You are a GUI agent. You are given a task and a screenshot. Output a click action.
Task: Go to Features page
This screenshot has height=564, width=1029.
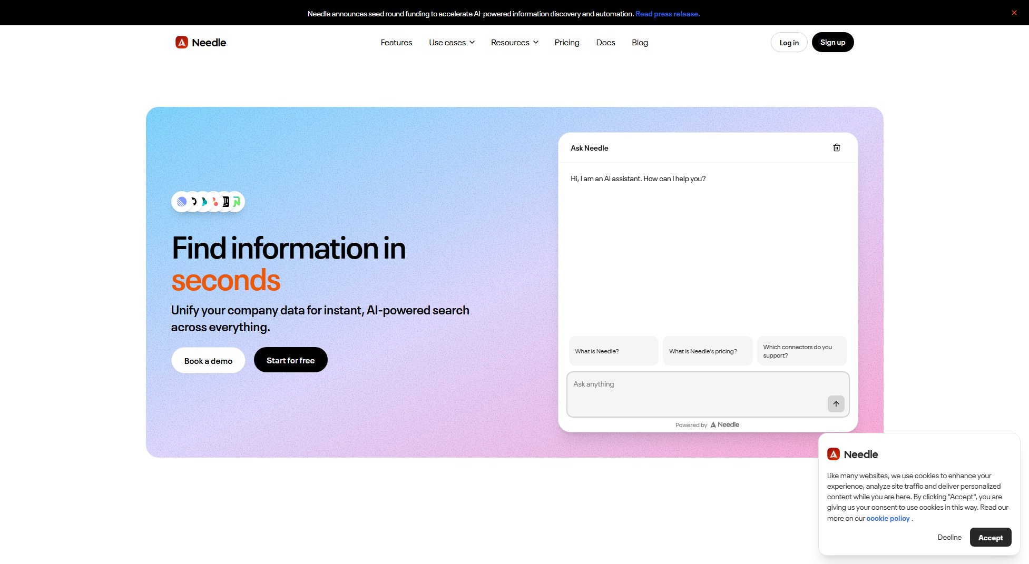pyautogui.click(x=396, y=43)
